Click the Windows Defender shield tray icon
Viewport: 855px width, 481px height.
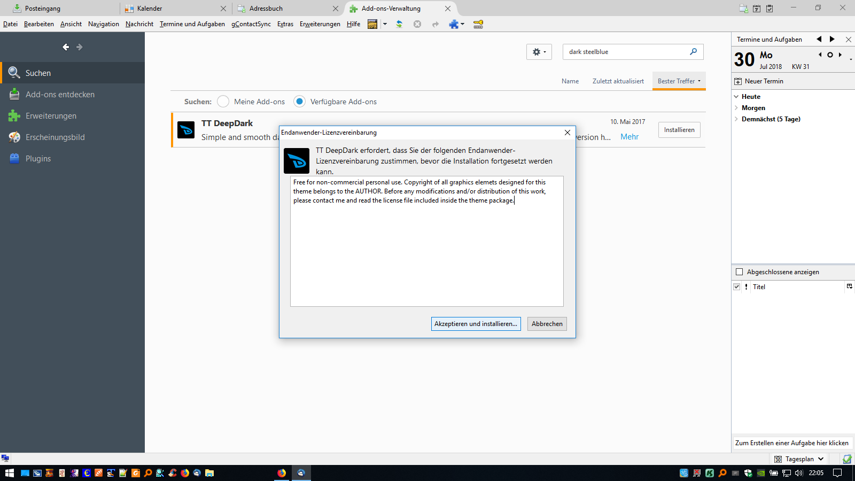click(748, 473)
